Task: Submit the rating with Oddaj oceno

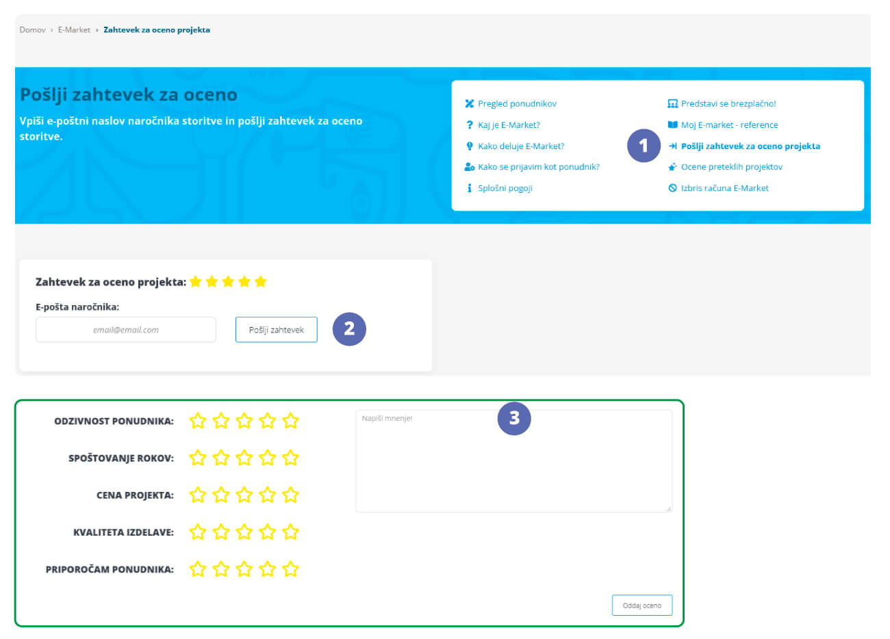Action: (x=641, y=605)
